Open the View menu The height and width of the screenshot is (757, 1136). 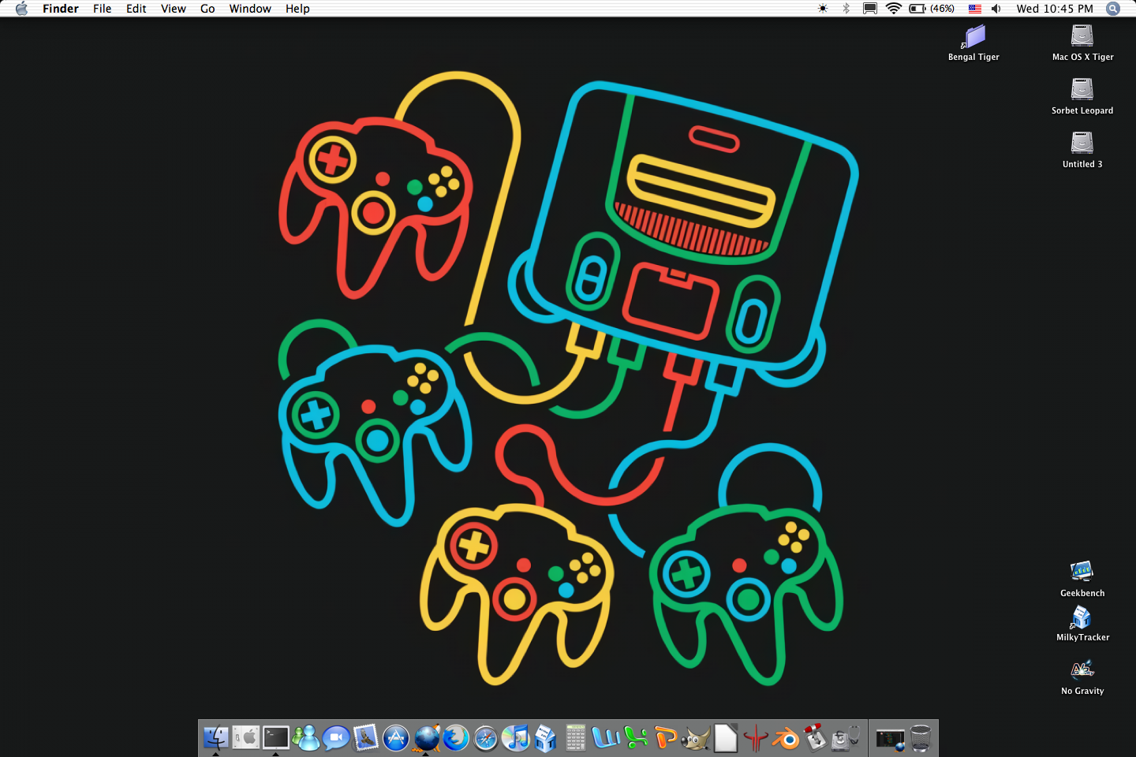point(174,9)
